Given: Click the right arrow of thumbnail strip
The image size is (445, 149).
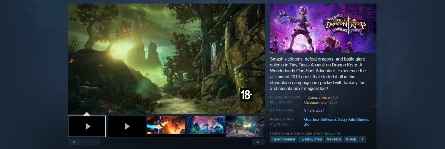Looking at the screenshot, I should 259,142.
